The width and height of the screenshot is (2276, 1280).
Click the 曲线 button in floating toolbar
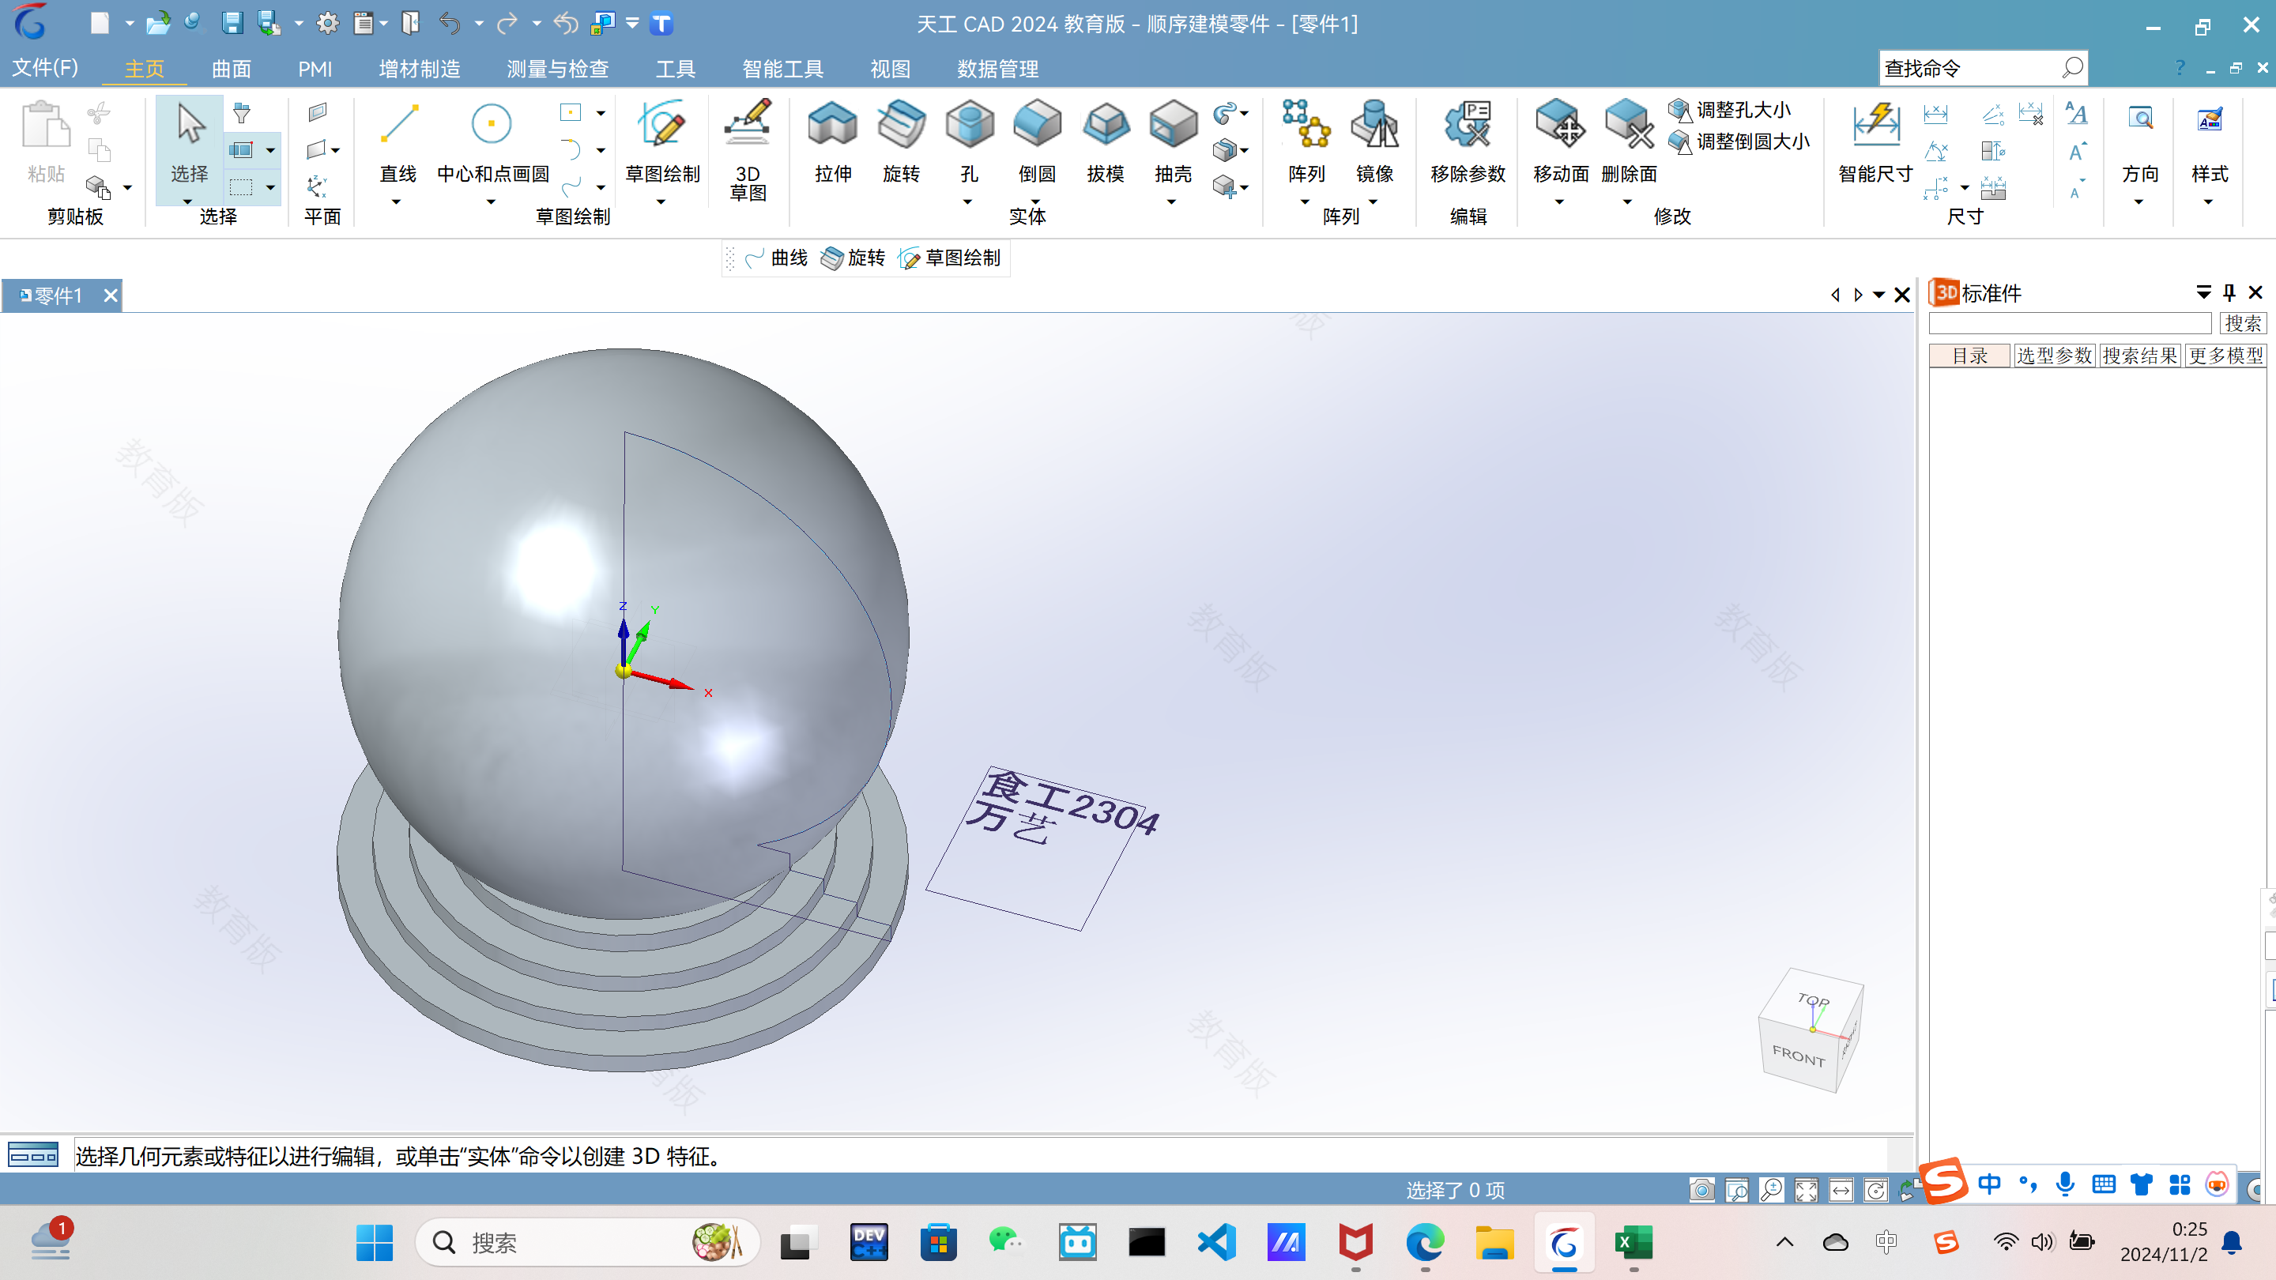(776, 258)
